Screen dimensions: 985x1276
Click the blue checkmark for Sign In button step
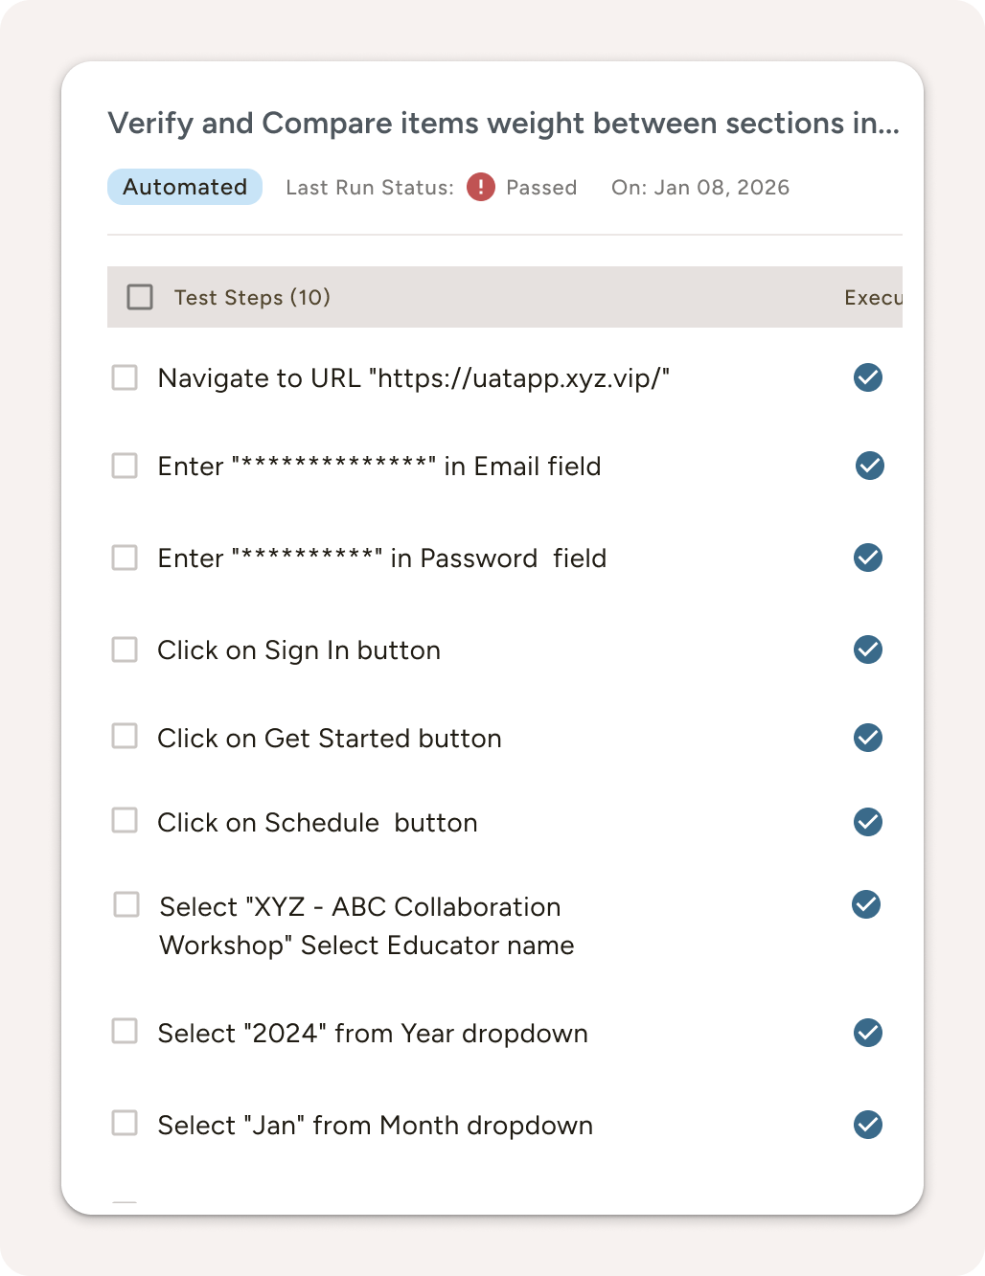click(x=867, y=650)
